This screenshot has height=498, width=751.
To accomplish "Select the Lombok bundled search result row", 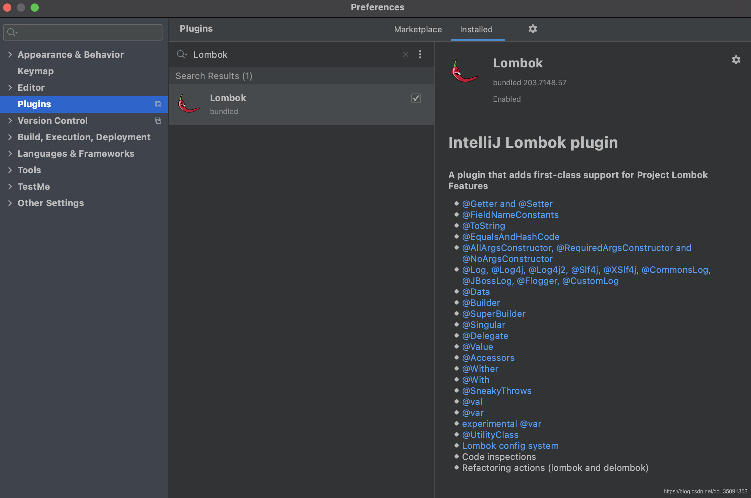I will tap(301, 104).
